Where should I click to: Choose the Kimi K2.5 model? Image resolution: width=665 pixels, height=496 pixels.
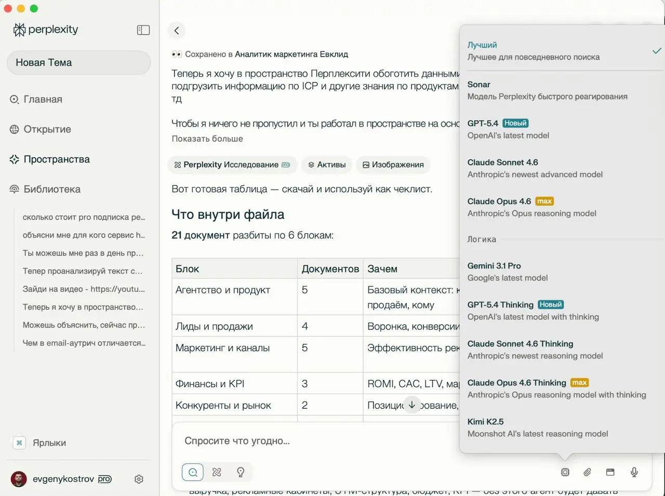[x=564, y=428]
